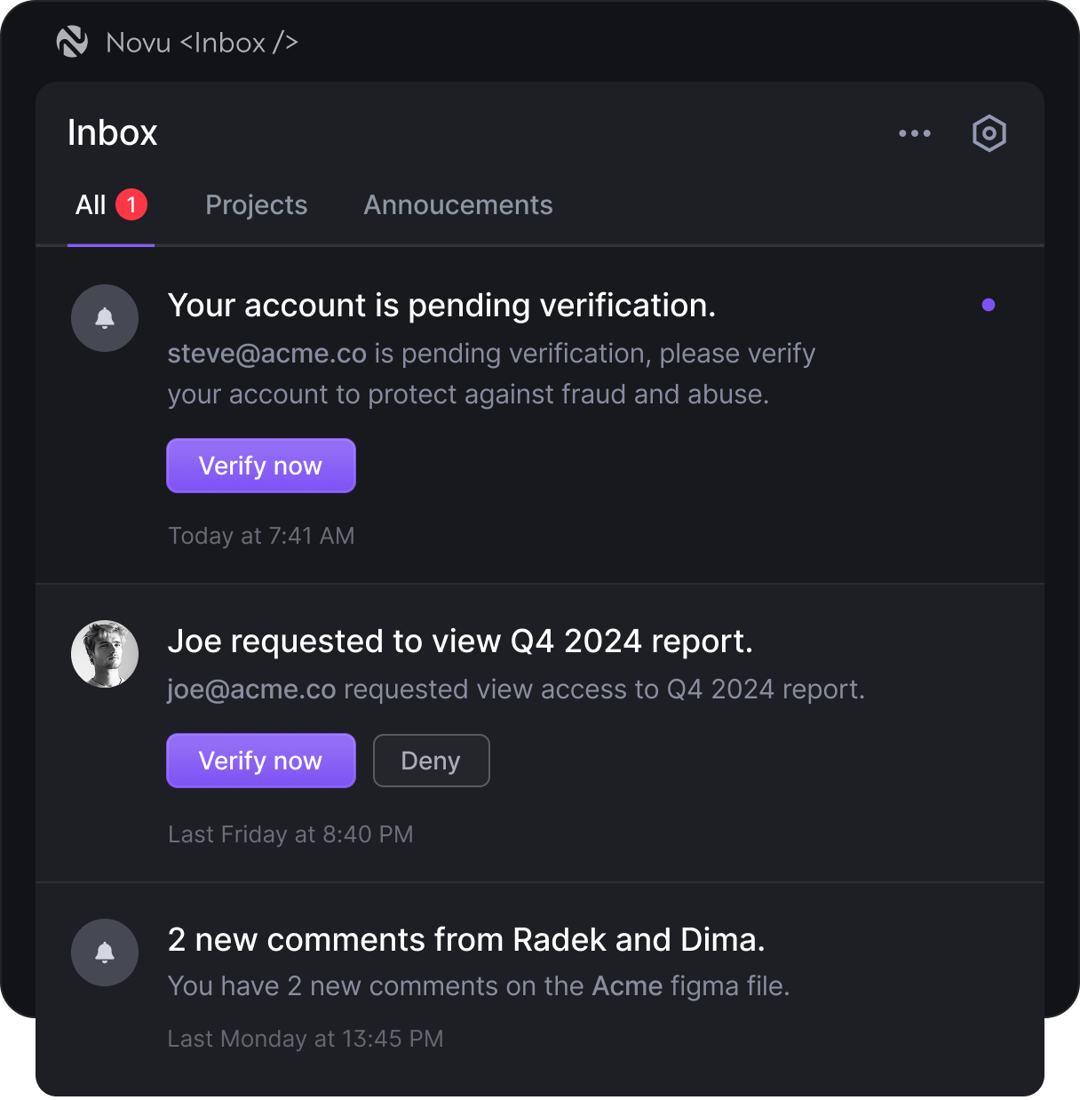Open 'Joe requested to view Q4 2024 report'

[x=459, y=642]
